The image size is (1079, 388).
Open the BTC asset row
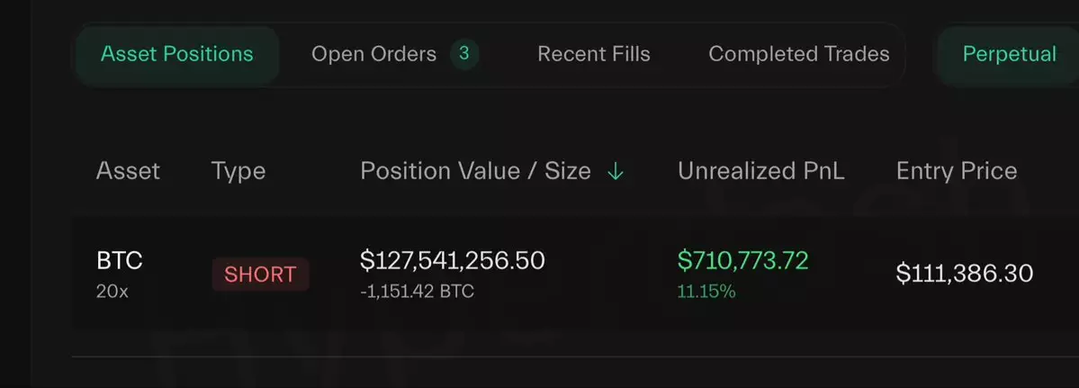[x=120, y=261]
